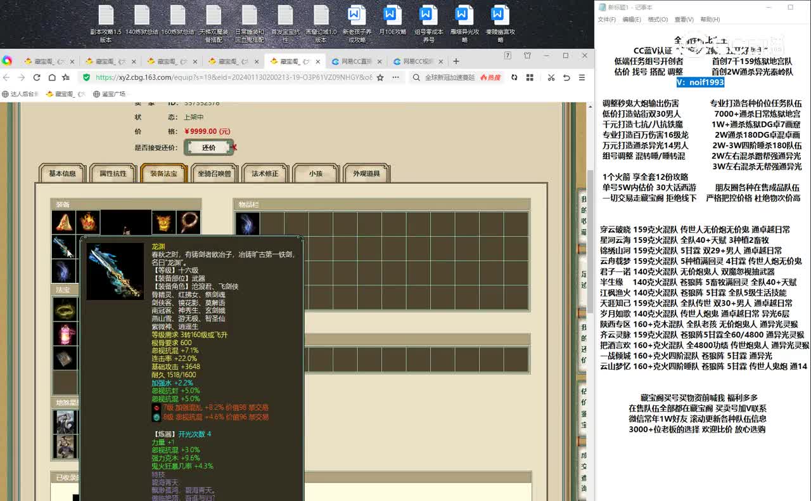
Task: Click the 还价 button
Action: (x=209, y=147)
